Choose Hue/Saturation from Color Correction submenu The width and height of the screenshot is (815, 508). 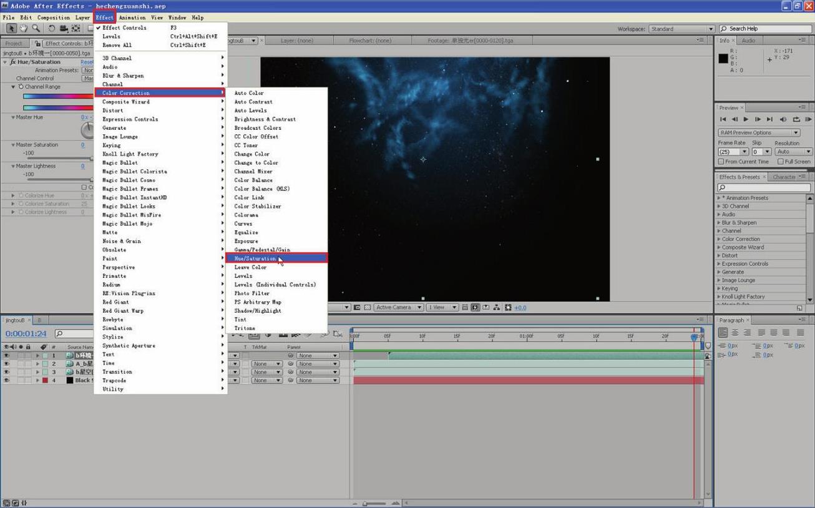pos(276,258)
